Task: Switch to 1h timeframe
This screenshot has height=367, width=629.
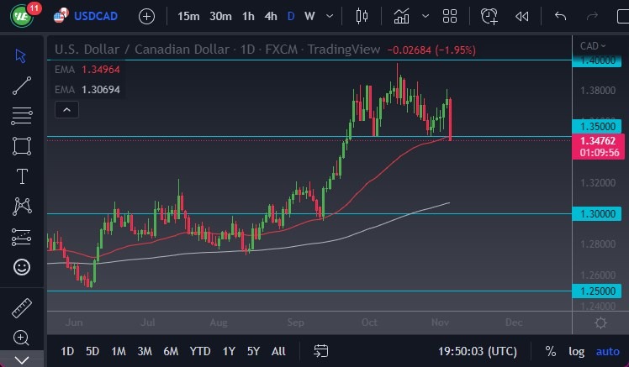Action: click(248, 17)
